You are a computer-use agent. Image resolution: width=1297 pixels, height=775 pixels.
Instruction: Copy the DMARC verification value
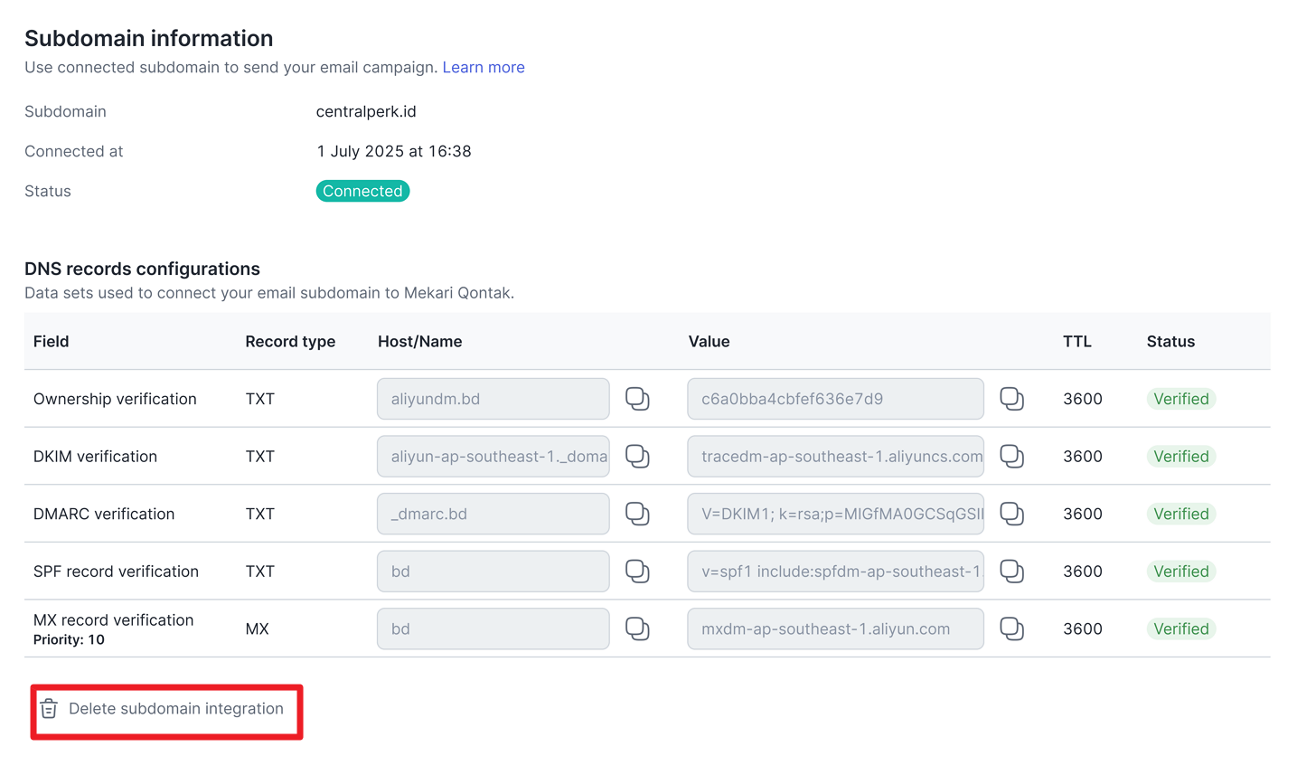pyautogui.click(x=1011, y=514)
